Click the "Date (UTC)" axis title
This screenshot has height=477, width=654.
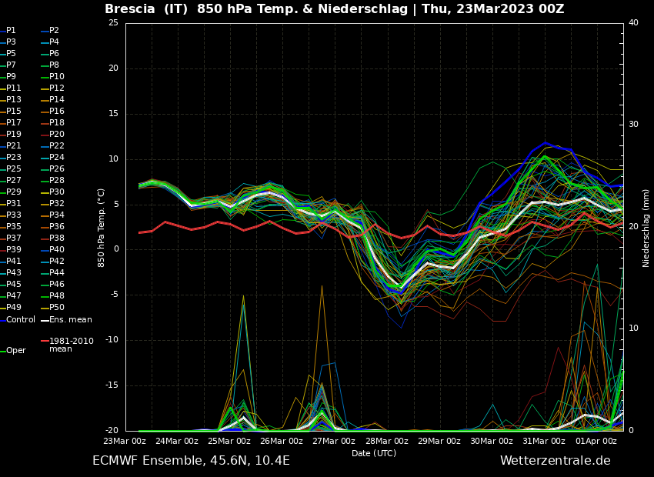(x=374, y=453)
